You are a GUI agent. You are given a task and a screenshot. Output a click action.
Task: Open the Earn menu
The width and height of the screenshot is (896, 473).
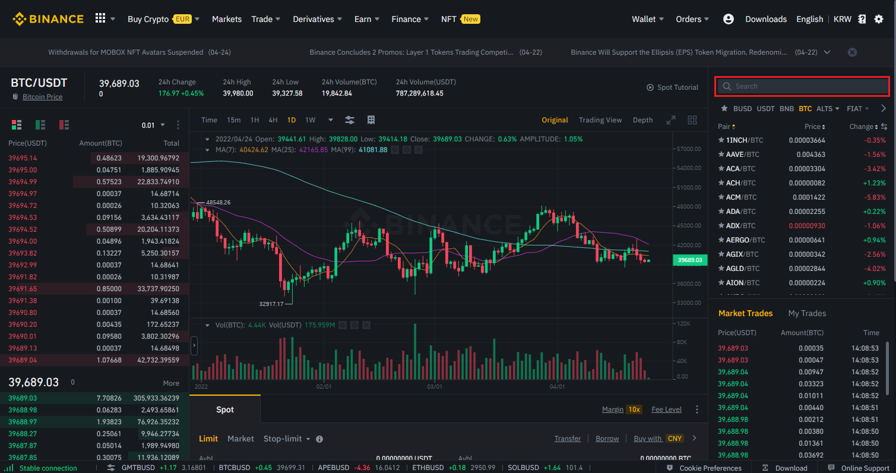tap(367, 19)
